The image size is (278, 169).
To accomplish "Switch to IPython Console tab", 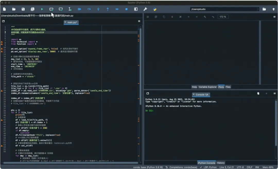I will [x=206, y=163].
